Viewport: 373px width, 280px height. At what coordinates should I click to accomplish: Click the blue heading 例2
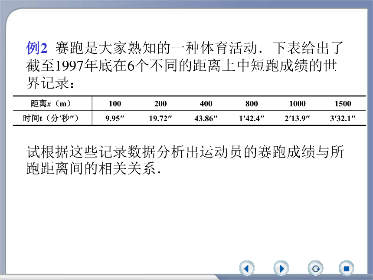tap(36, 48)
